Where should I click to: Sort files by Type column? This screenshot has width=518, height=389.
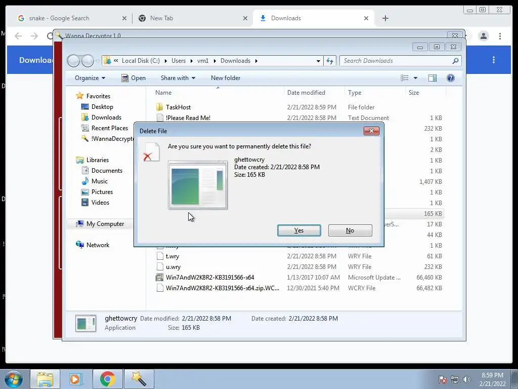click(x=355, y=93)
